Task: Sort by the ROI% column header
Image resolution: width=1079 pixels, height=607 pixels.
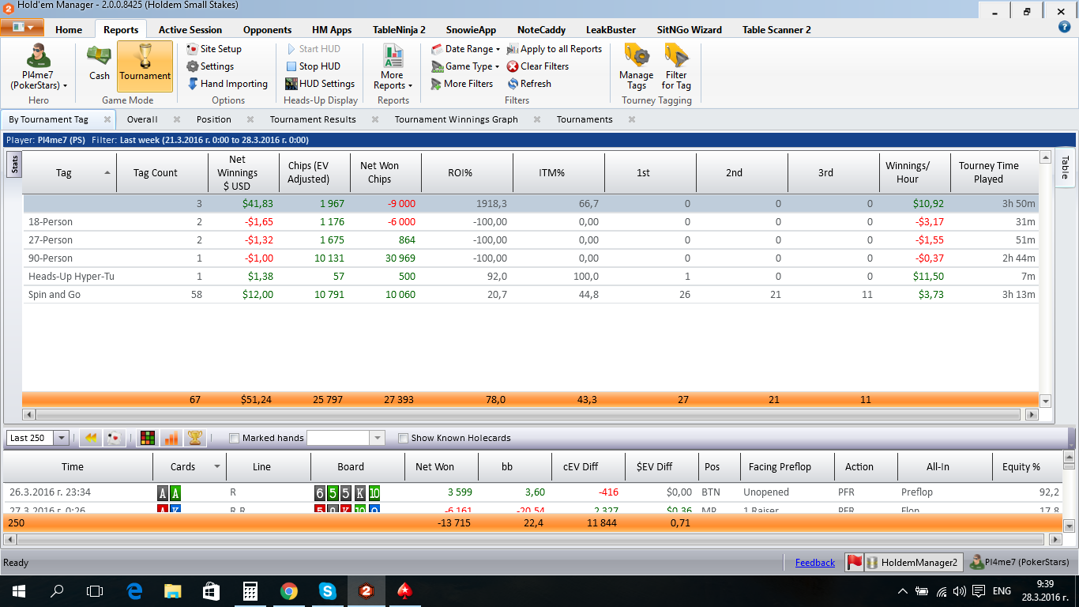Action: pyautogui.click(x=468, y=173)
